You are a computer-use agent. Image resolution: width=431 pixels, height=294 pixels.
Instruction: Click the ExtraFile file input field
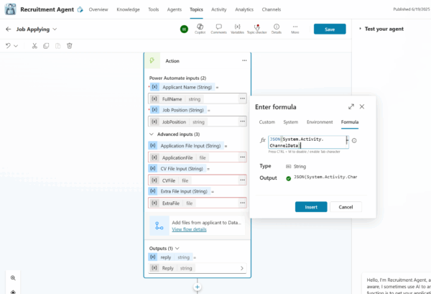point(198,203)
